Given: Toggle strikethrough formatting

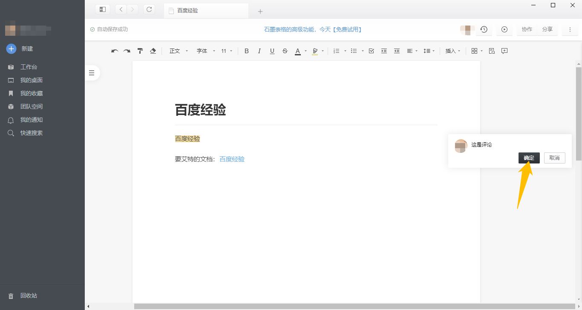Looking at the screenshot, I should coord(285,51).
